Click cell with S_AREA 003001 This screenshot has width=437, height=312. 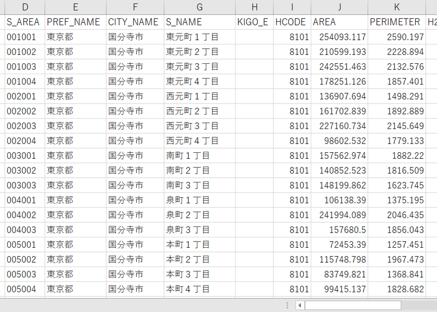click(x=25, y=156)
